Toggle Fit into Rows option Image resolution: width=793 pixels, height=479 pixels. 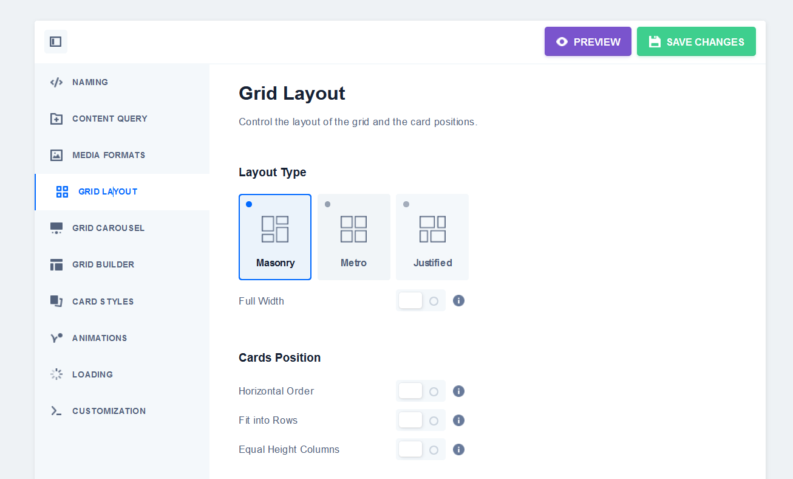pos(420,421)
